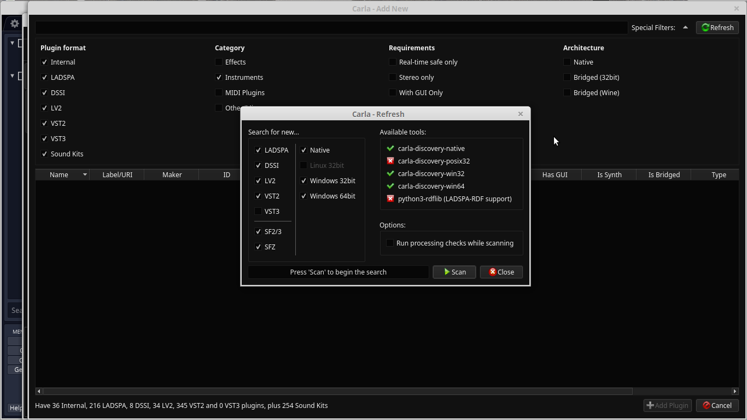This screenshot has width=747, height=420.
Task: Uncheck DSSI in the Search for new list
Action: pos(258,165)
